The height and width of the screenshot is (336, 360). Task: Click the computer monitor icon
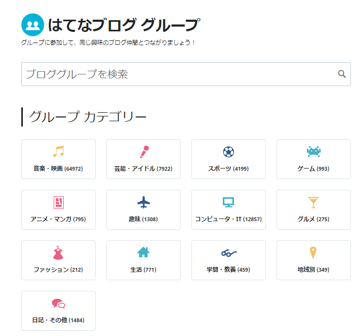tap(229, 202)
